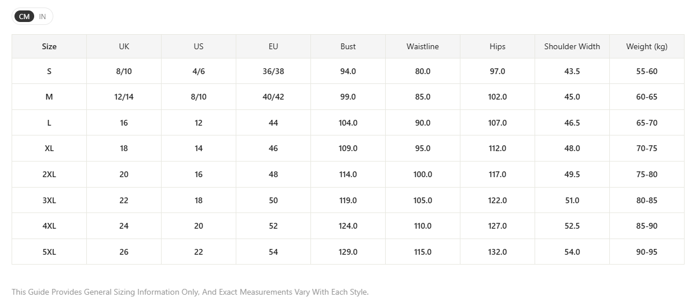This screenshot has height=308, width=695.
Task: Click the EU column header
Action: pyautogui.click(x=273, y=46)
